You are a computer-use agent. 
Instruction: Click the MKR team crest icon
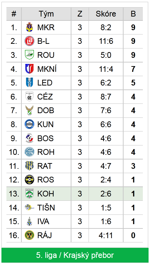[x=29, y=27]
